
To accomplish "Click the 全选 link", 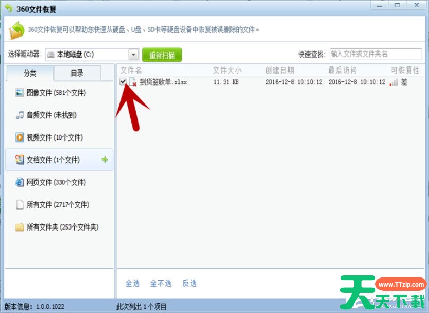I will click(132, 283).
